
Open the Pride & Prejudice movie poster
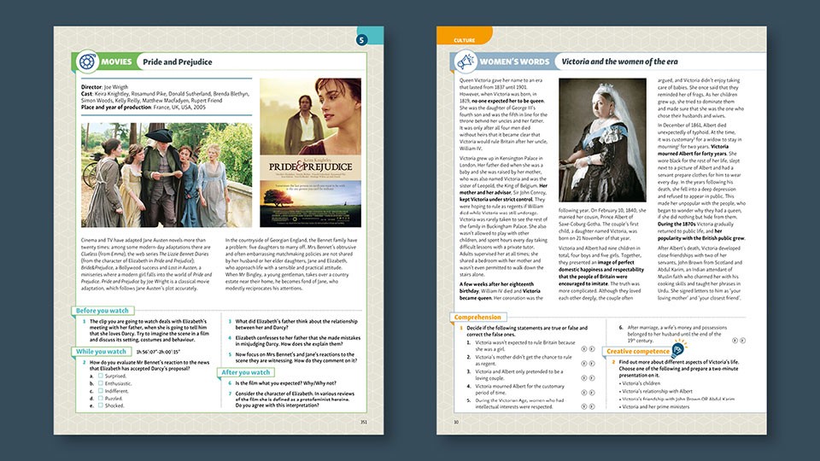(x=311, y=153)
